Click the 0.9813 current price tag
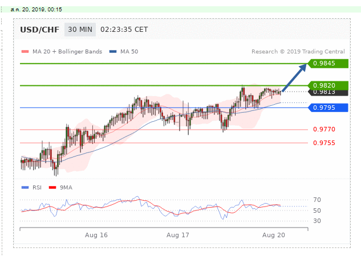361x256 pixels. [328, 93]
